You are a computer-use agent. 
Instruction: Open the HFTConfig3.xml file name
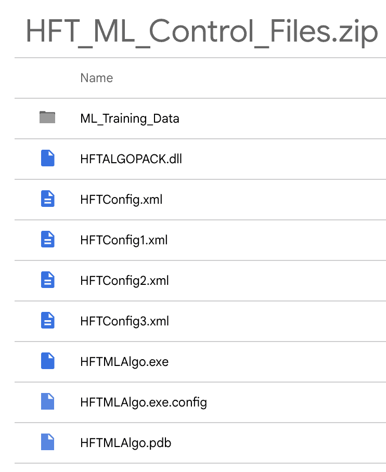[124, 321]
